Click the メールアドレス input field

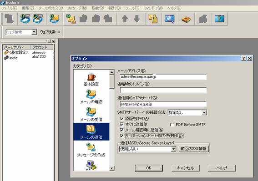(163, 77)
